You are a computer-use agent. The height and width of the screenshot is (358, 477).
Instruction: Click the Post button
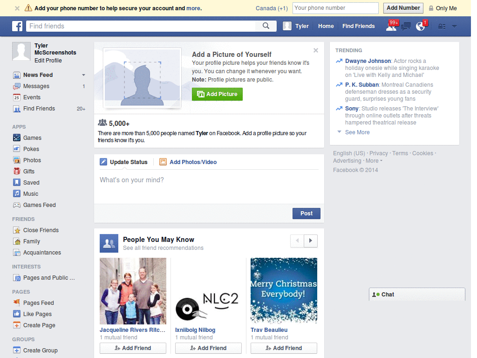pos(306,213)
